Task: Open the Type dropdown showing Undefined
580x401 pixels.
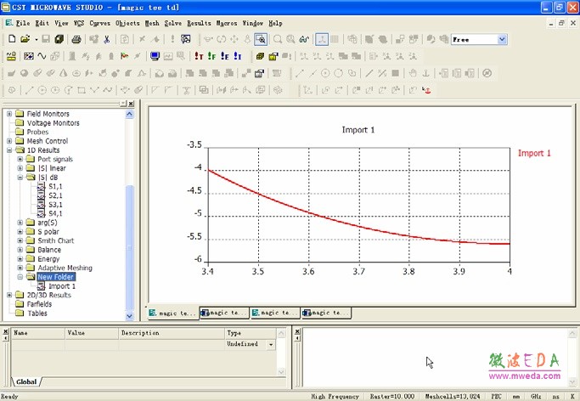Action: [271, 344]
